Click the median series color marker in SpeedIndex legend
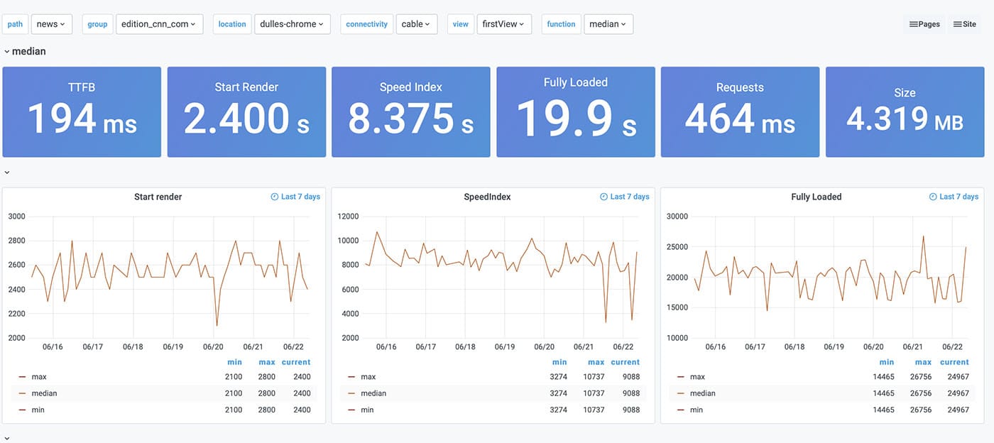The image size is (994, 443). pyautogui.click(x=351, y=393)
